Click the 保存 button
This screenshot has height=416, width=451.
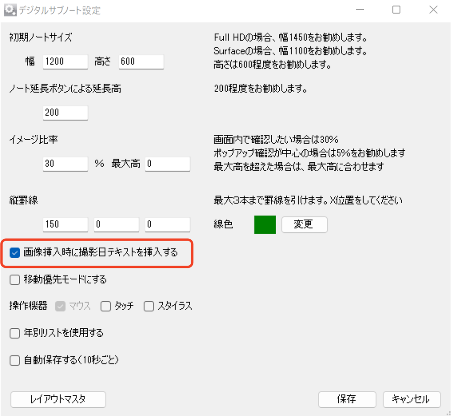point(347,400)
